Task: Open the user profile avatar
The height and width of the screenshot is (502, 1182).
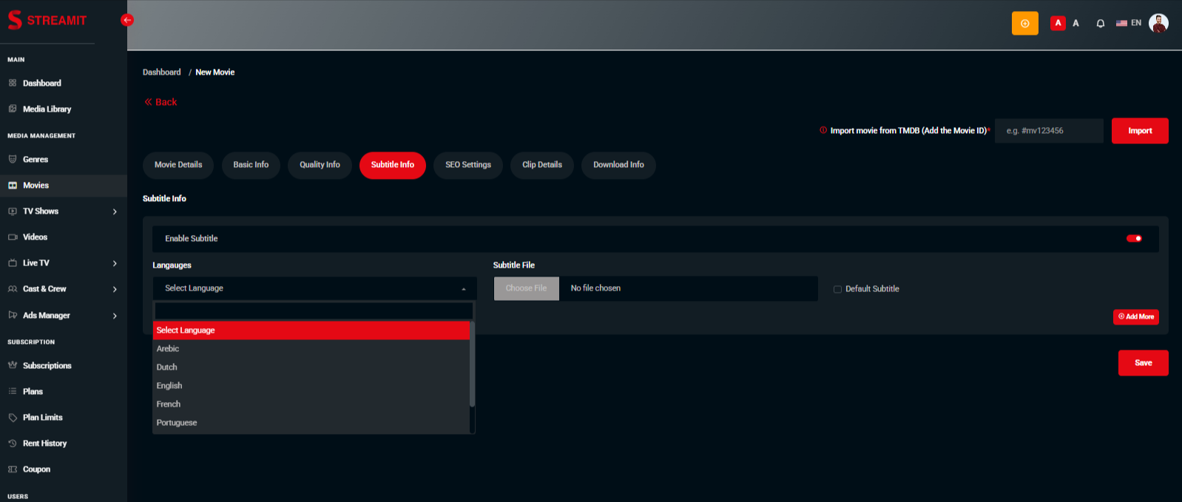Action: click(1158, 24)
